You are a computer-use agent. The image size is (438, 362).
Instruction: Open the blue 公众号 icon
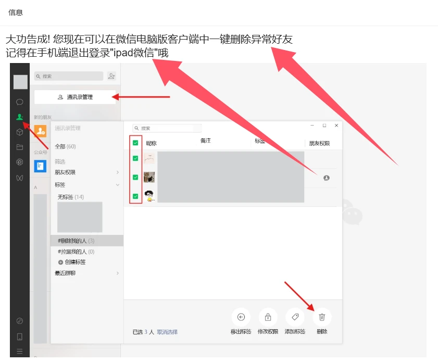click(40, 166)
